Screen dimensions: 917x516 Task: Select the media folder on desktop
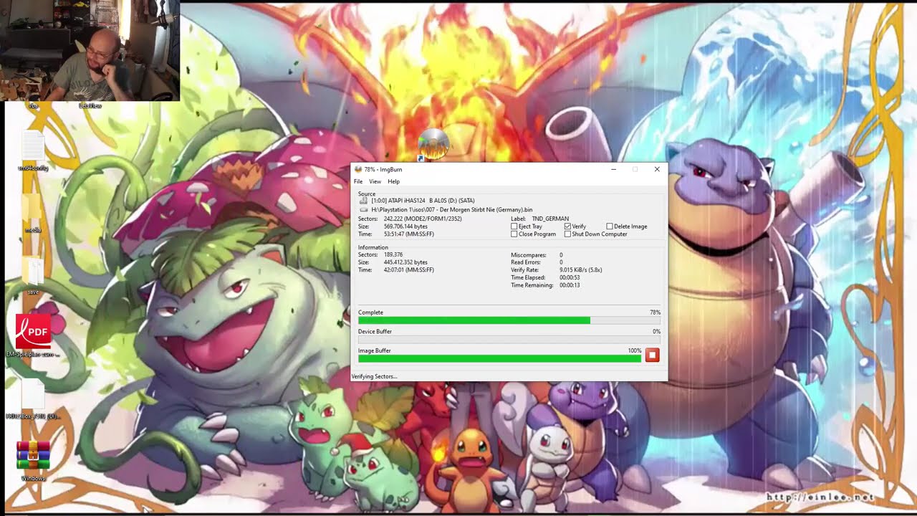[x=33, y=213]
